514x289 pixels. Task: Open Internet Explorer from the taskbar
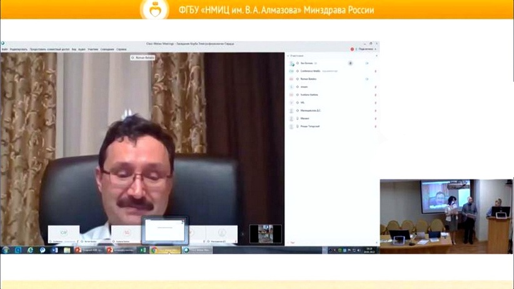[30, 250]
